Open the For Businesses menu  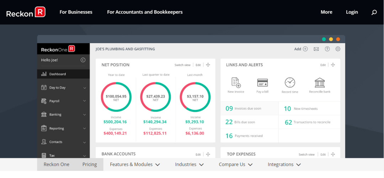(76, 12)
